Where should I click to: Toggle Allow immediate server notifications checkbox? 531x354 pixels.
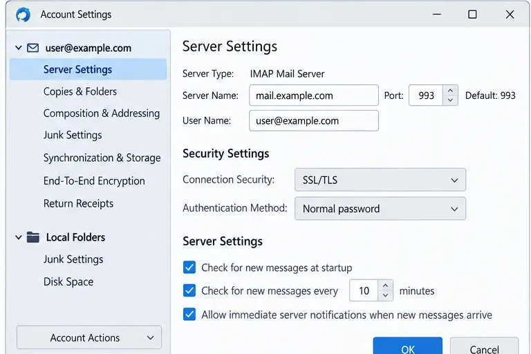[x=189, y=314]
